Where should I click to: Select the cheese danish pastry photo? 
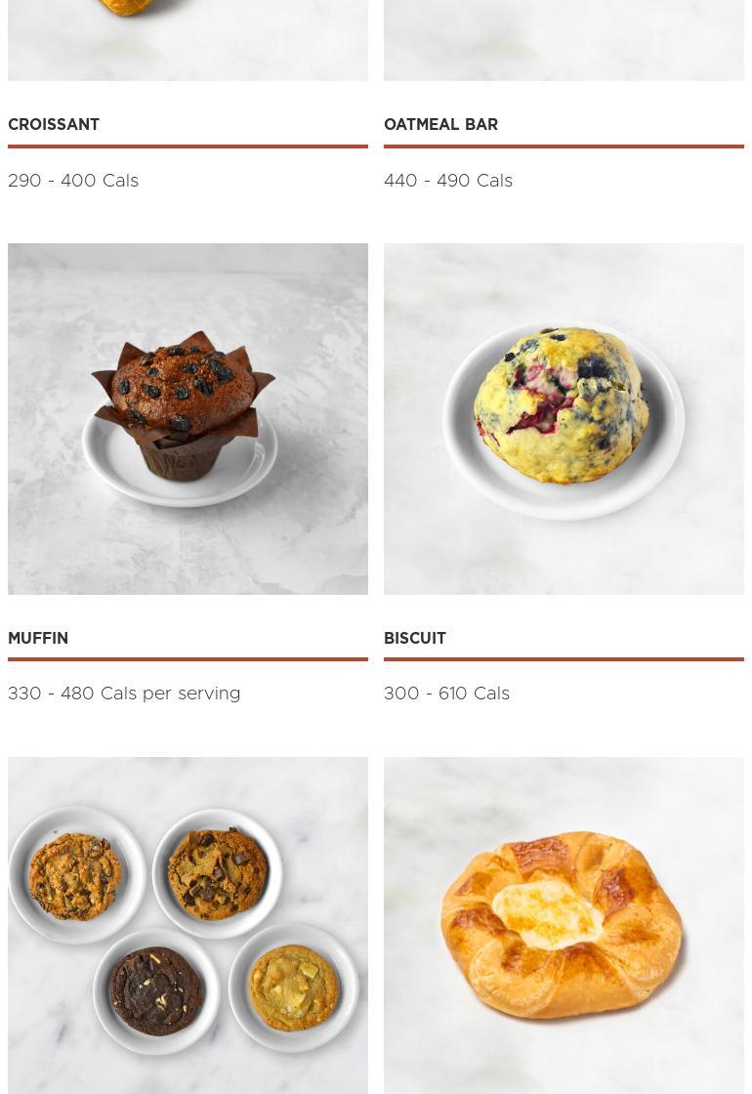point(564,925)
